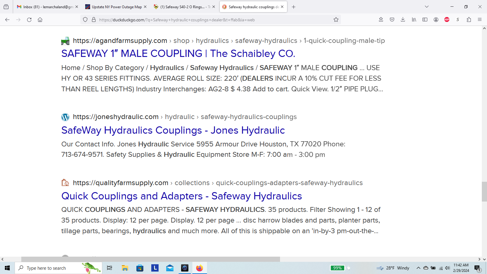Open SafeWay Hydraulics Couplings - Jones Hydraulic result
Screen dimensions: 487x274
pyautogui.click(x=173, y=130)
